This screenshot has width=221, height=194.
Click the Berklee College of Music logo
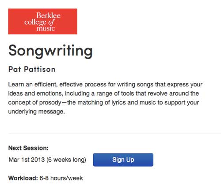tap(42, 22)
